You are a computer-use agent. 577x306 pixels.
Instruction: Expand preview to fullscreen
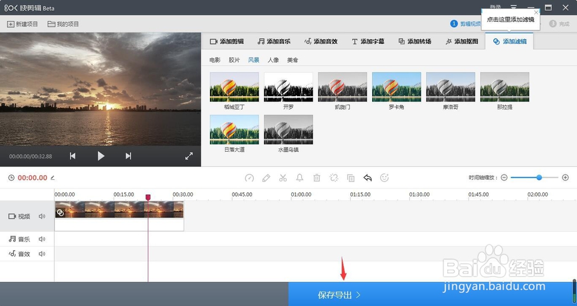click(189, 156)
